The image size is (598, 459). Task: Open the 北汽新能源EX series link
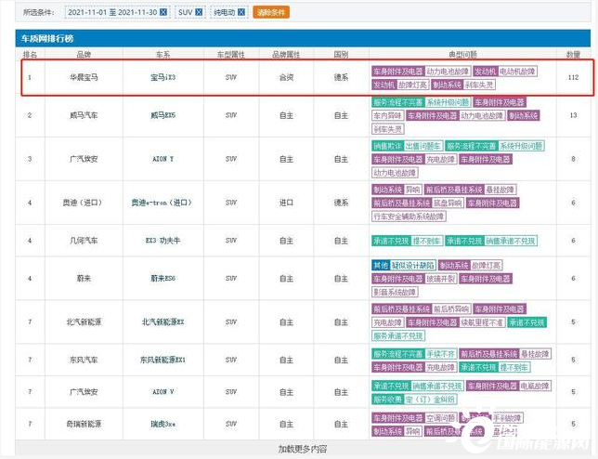(162, 322)
